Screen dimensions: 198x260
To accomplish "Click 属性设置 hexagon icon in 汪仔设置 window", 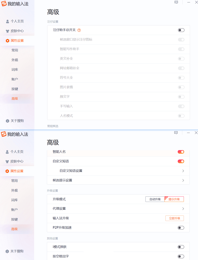I will [7, 41].
